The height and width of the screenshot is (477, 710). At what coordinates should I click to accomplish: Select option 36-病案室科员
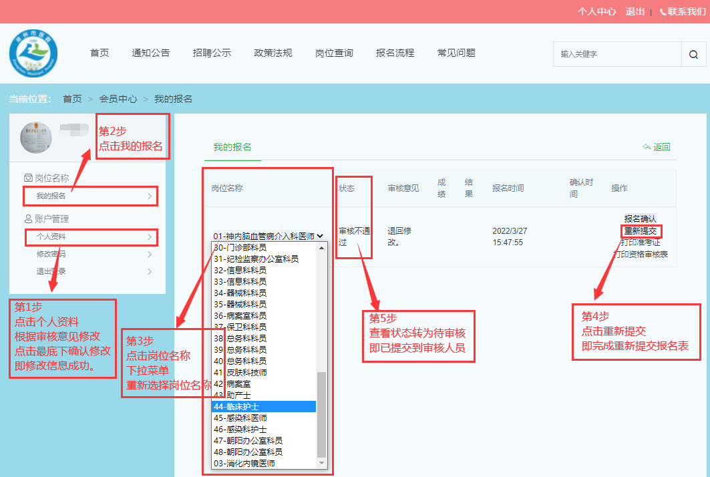coord(264,316)
